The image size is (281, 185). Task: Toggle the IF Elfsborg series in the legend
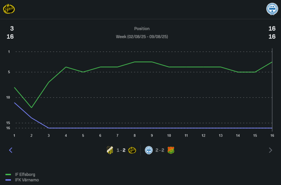pos(25,174)
